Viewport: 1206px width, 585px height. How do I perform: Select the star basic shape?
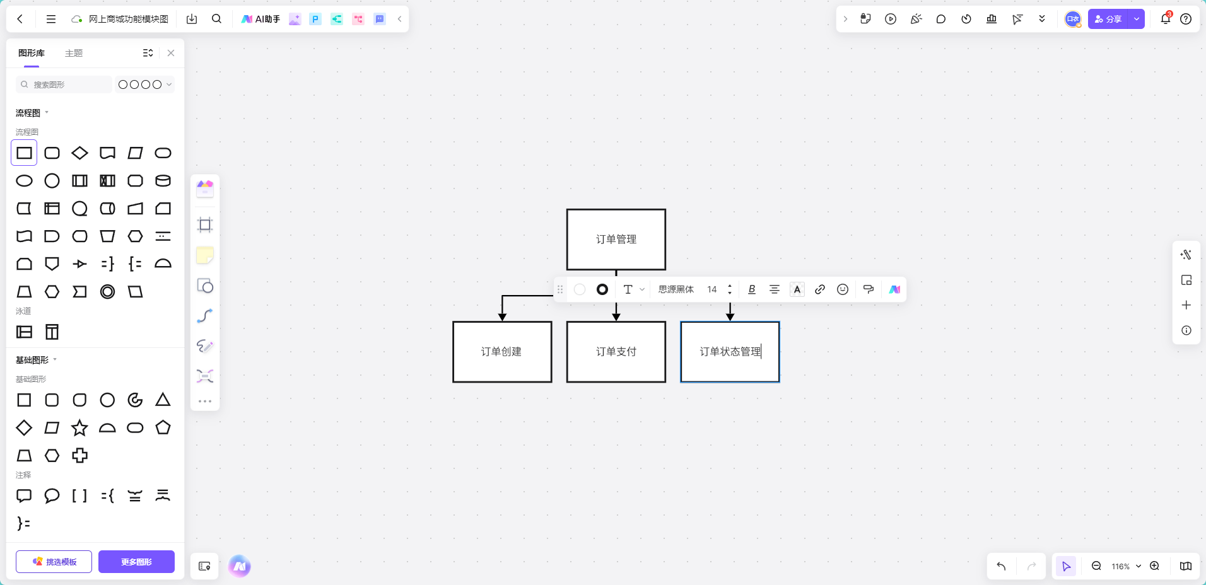[80, 428]
